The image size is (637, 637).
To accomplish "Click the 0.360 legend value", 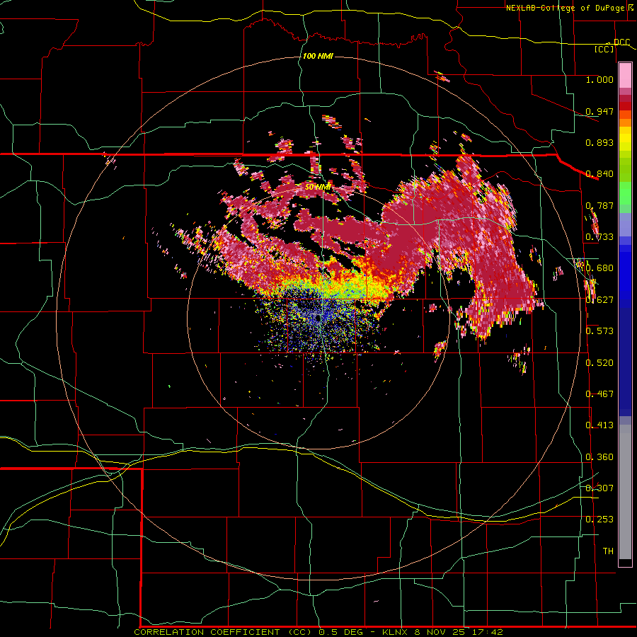I will pyautogui.click(x=599, y=457).
